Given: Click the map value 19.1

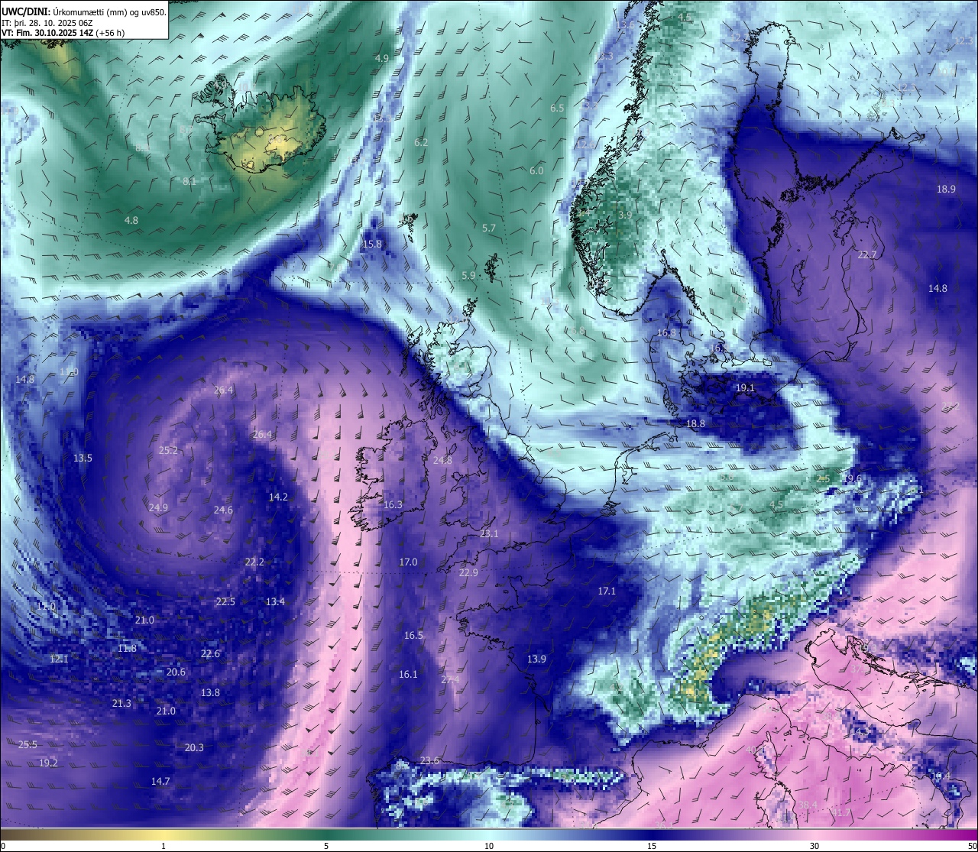Looking at the screenshot, I should (x=745, y=387).
